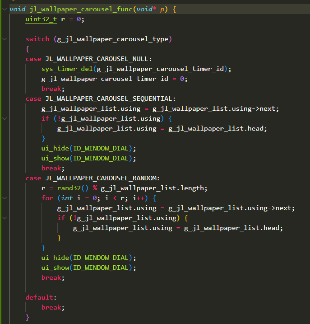Click the closing brace of the switch block
This screenshot has height=324, width=310.
pyautogui.click(x=28, y=317)
